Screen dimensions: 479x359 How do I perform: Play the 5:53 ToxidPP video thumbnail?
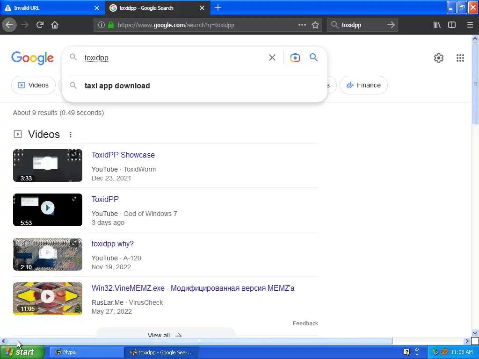(x=48, y=210)
